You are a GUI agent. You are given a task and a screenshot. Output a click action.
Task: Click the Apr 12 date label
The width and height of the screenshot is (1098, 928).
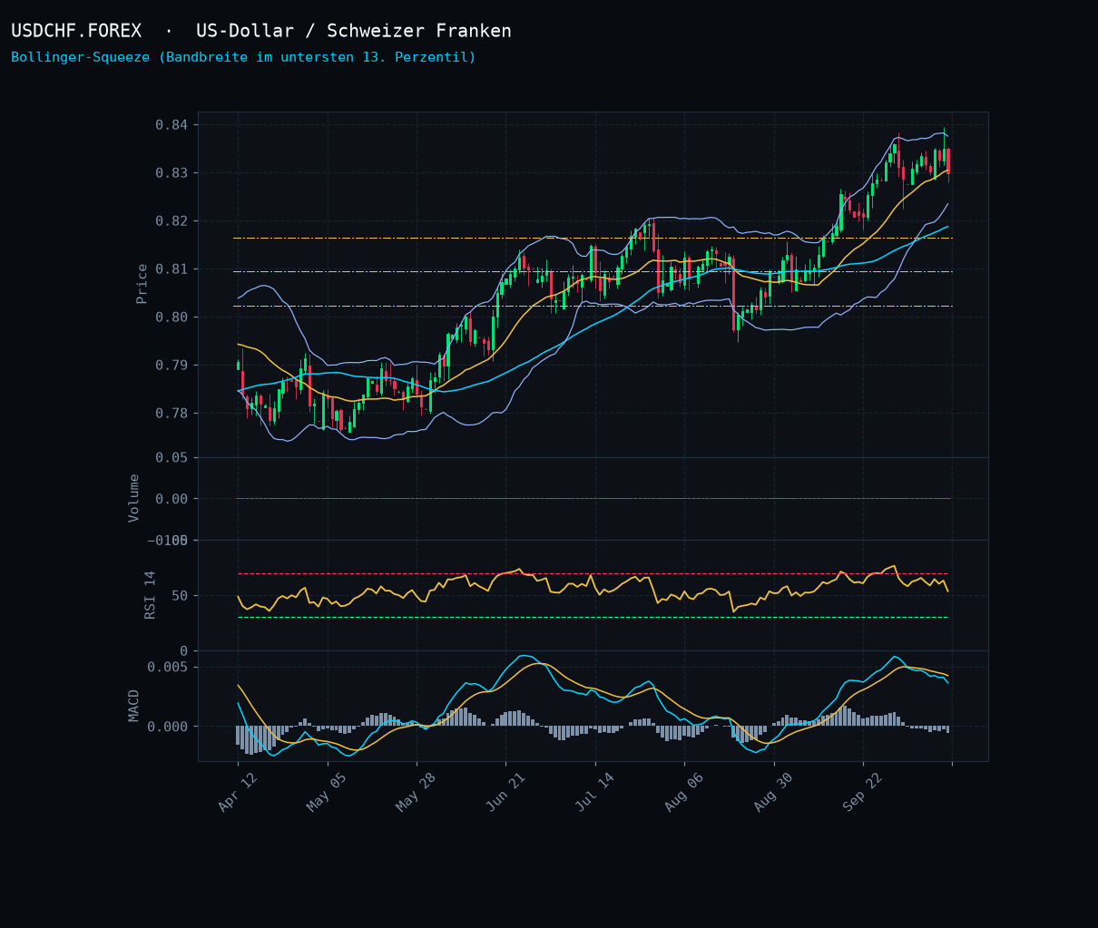[238, 793]
